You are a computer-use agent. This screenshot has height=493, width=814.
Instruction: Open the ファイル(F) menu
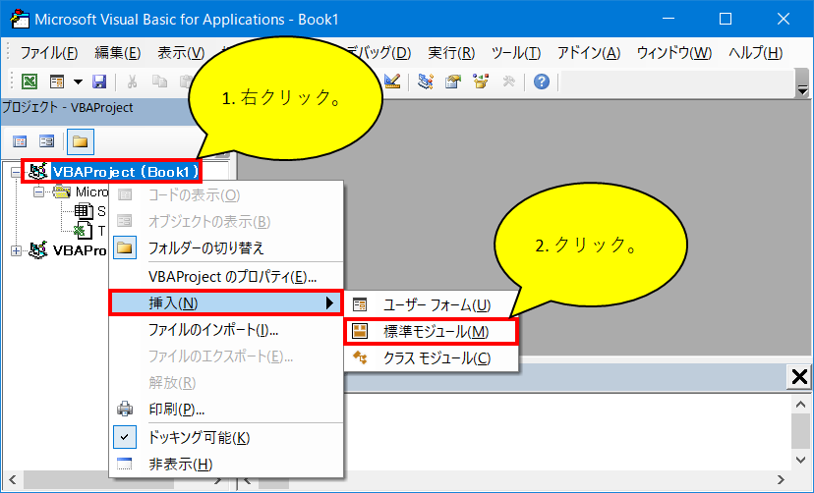click(49, 53)
